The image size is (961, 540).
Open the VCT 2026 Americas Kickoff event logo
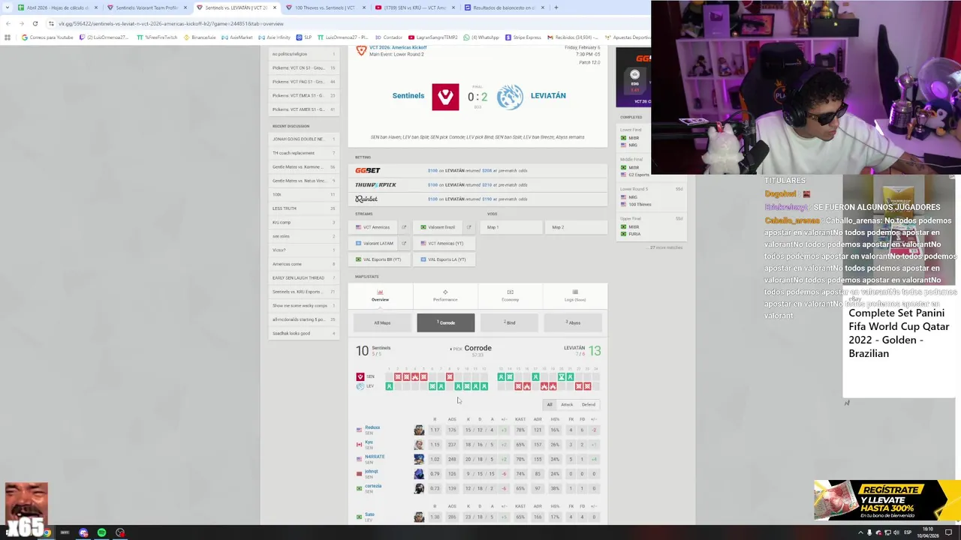(361, 51)
